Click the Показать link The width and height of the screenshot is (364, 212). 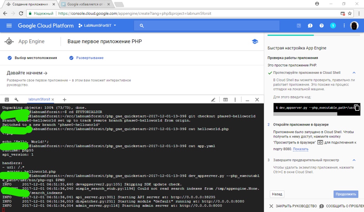point(300,149)
